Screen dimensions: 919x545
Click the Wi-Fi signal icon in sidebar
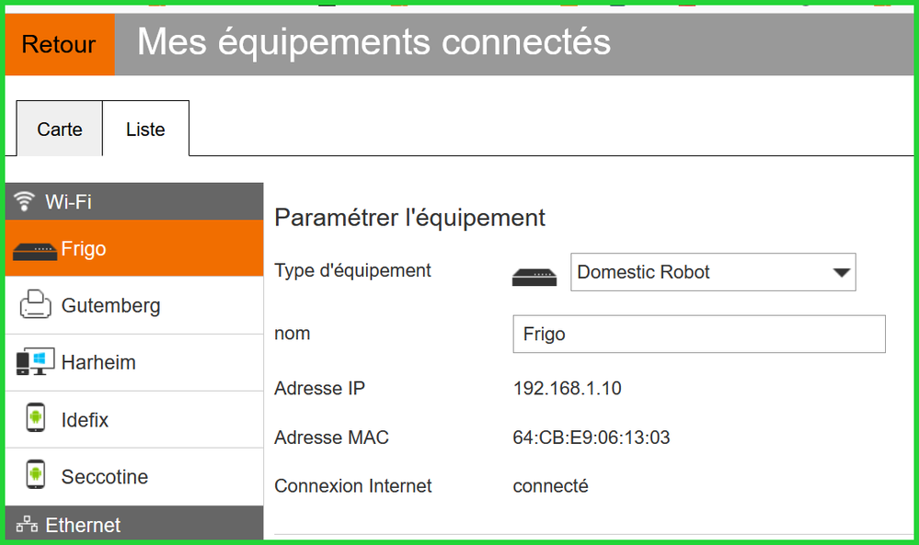pos(26,201)
